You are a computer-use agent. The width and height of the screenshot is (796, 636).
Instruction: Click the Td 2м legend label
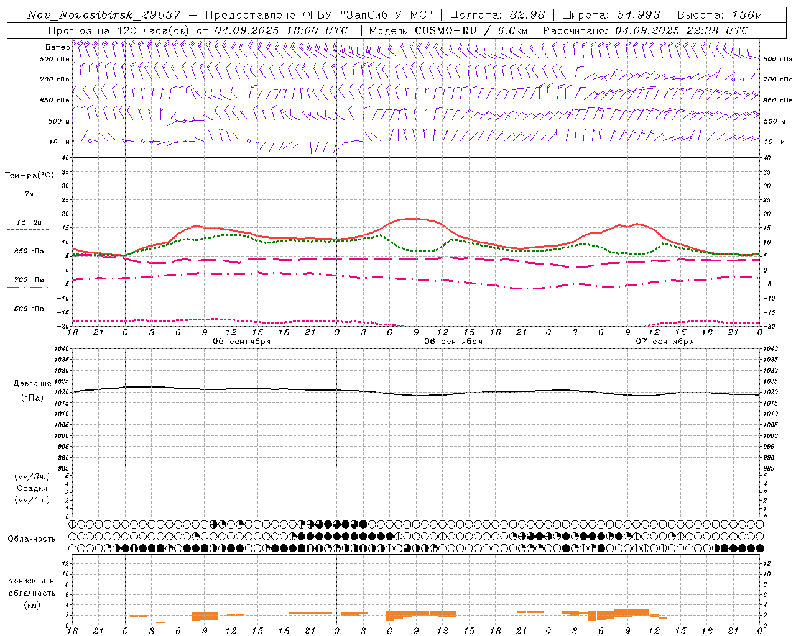(x=29, y=222)
